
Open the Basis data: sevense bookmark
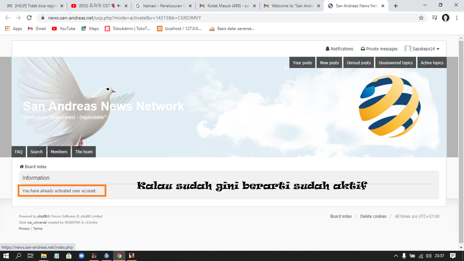[x=232, y=28]
